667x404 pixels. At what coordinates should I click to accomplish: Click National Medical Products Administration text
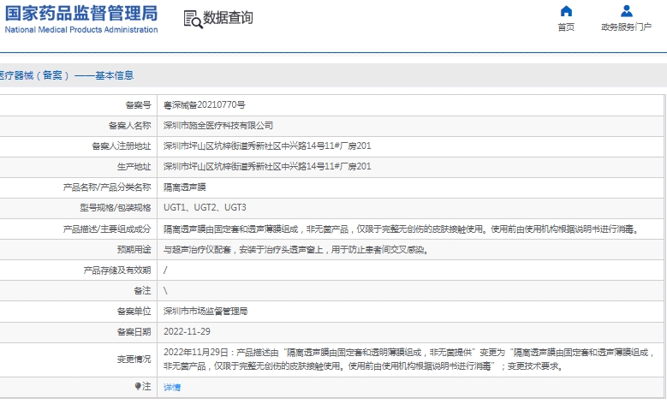pyautogui.click(x=81, y=30)
